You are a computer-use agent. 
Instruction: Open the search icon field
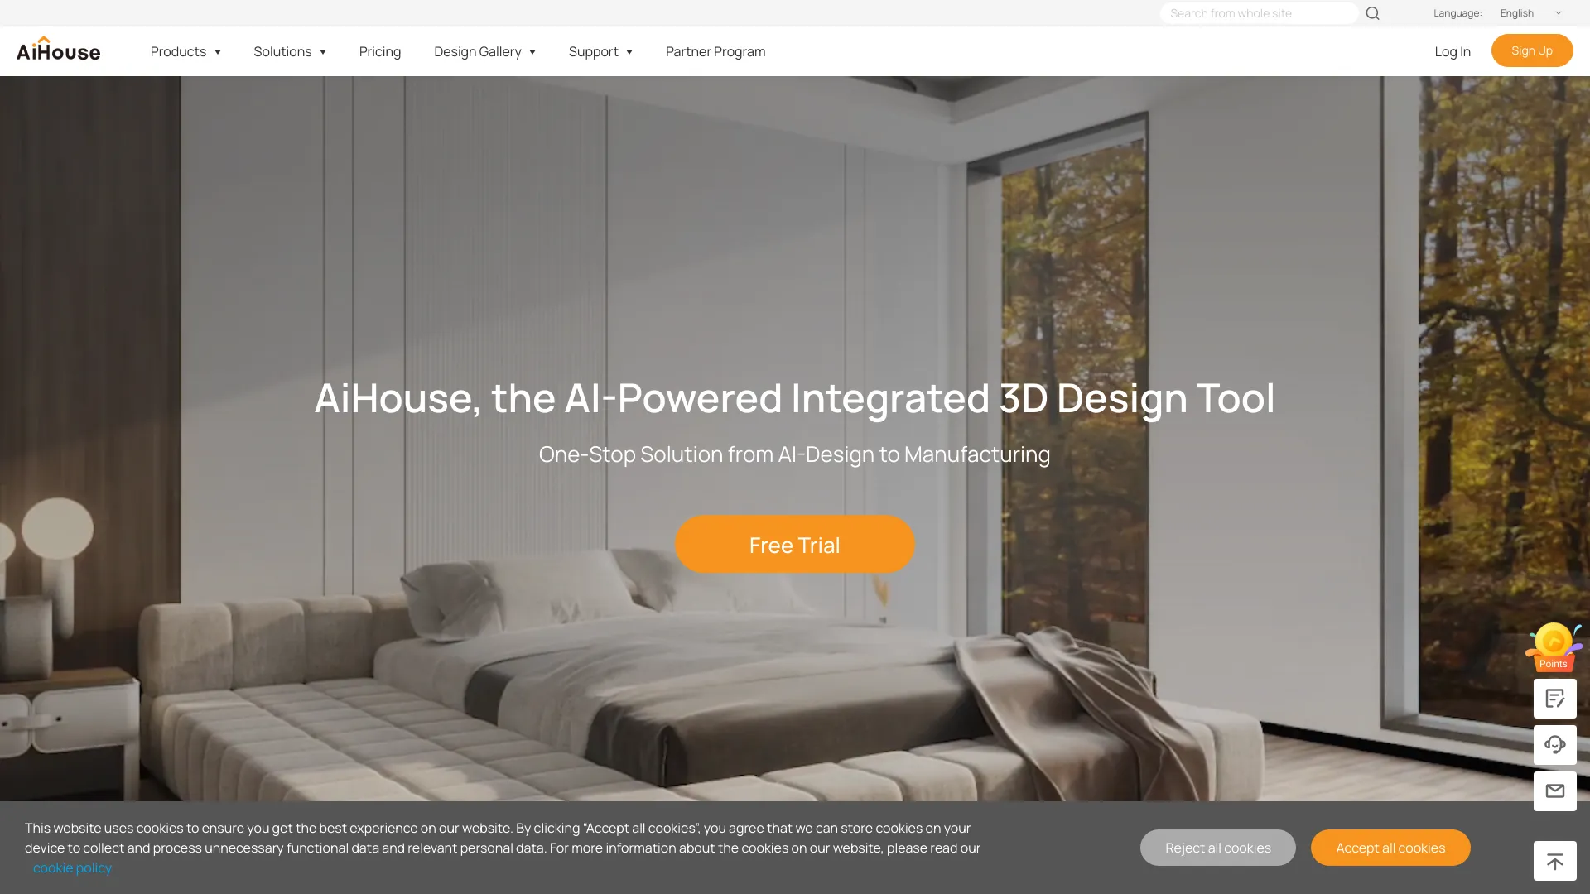[x=1373, y=13]
